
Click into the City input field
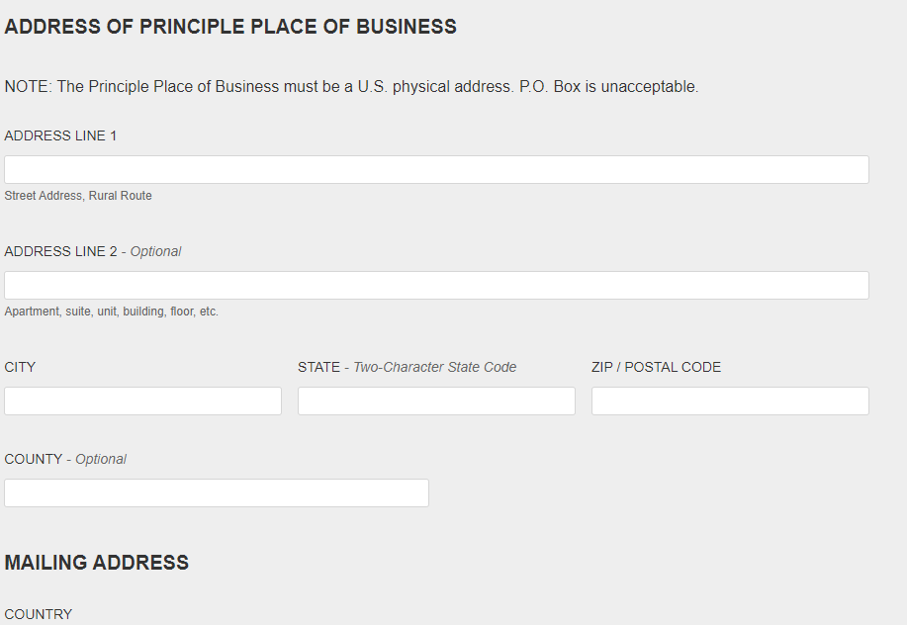(x=142, y=401)
